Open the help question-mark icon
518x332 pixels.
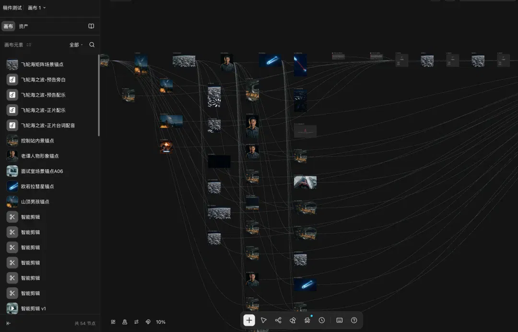[354, 320]
